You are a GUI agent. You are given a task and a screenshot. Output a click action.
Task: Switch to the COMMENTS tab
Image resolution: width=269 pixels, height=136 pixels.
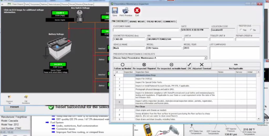[x=169, y=21]
